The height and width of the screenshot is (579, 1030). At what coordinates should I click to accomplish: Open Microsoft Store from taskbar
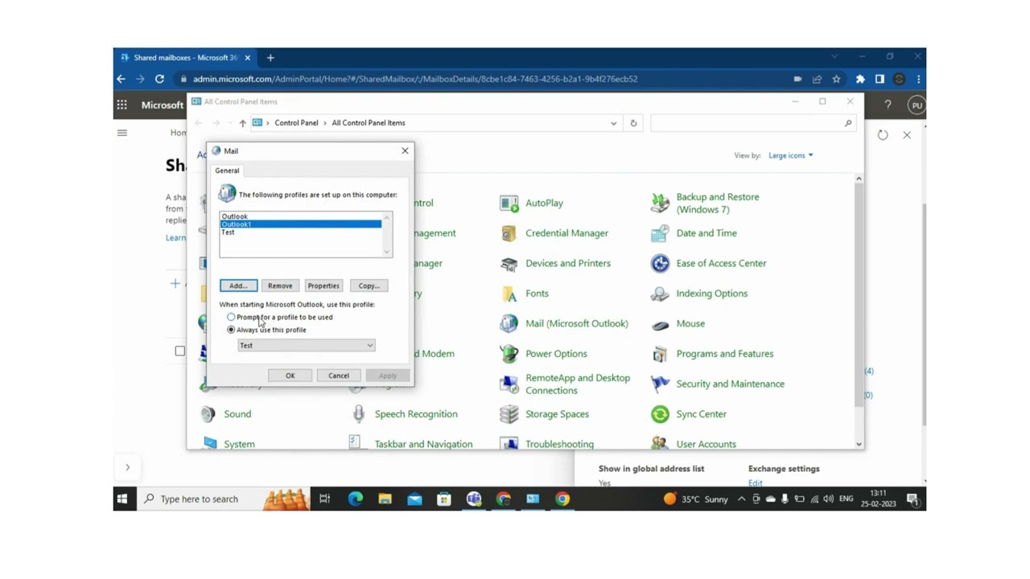tap(444, 499)
